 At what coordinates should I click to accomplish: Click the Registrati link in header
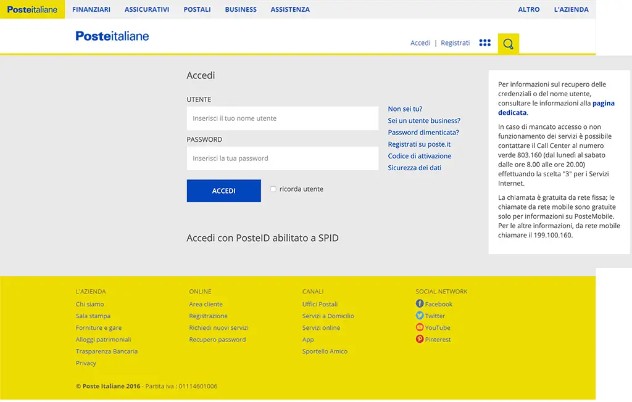tap(455, 43)
